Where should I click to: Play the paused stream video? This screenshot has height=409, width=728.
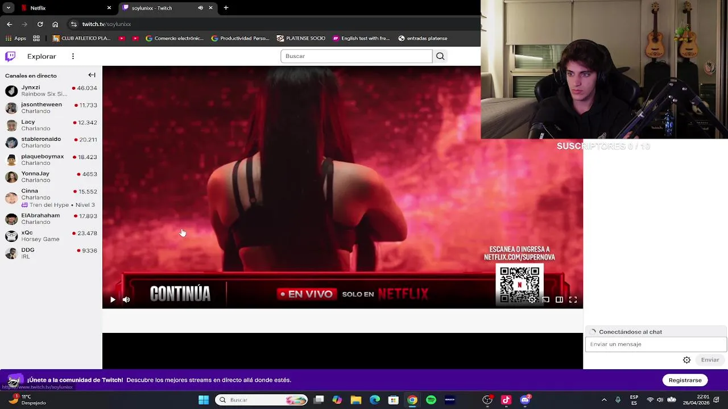(x=113, y=299)
